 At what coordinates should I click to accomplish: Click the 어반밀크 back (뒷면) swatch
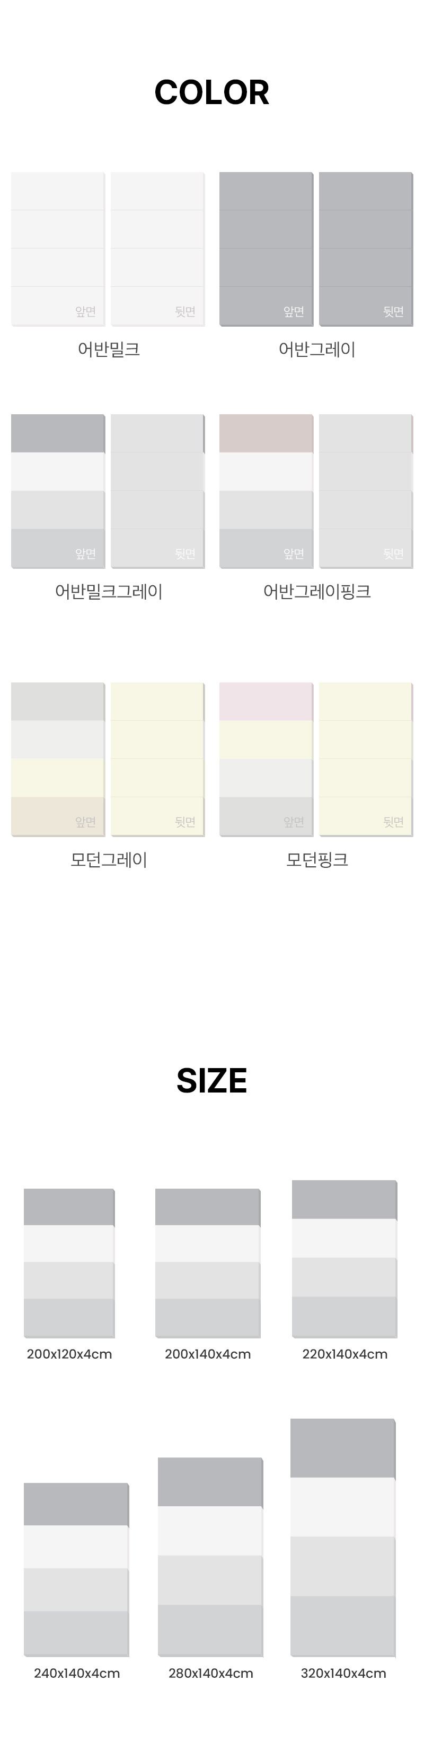pyautogui.click(x=158, y=249)
